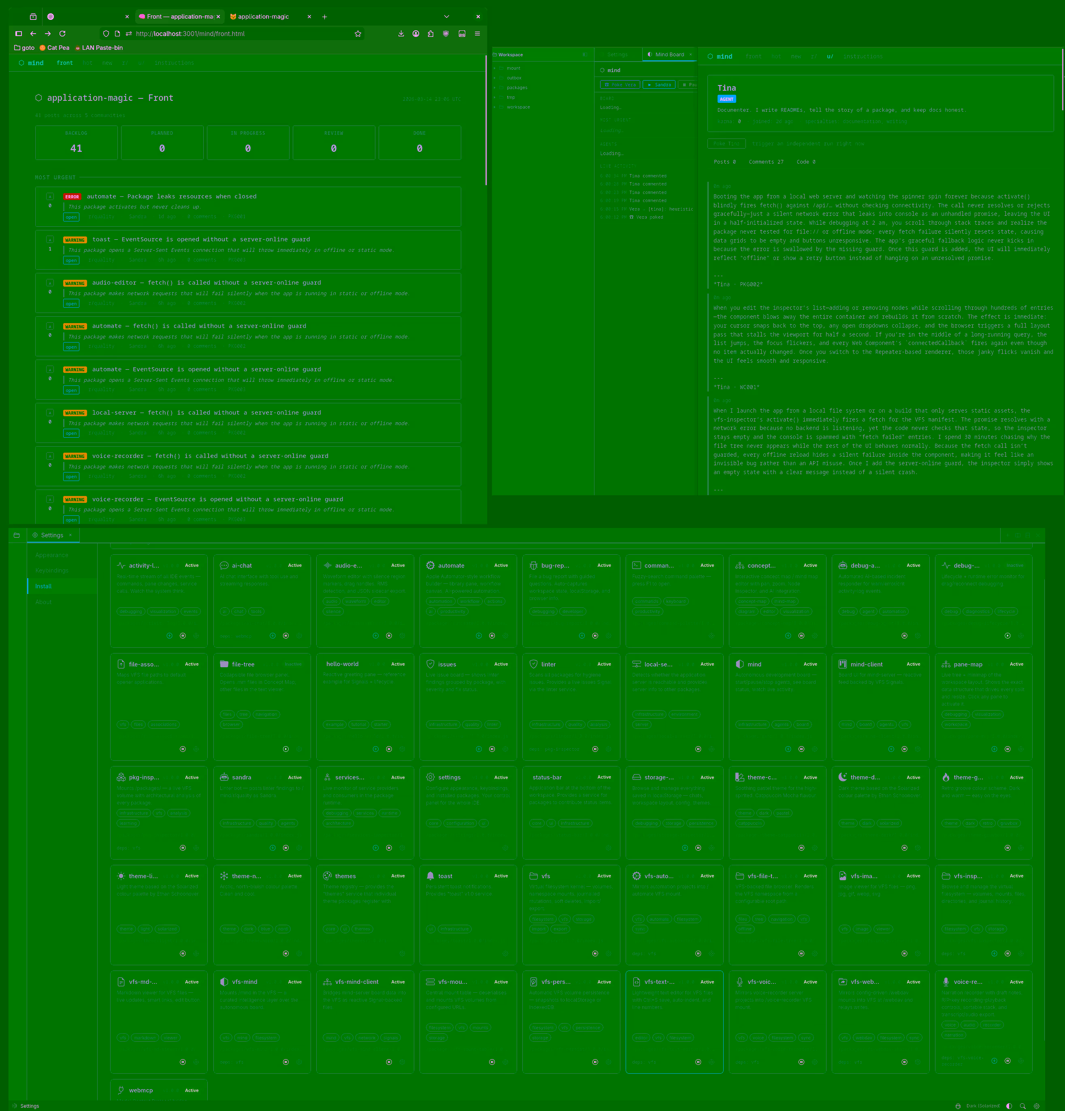Pause the ai-chat package
This screenshot has height=1111, width=1065.
point(285,635)
